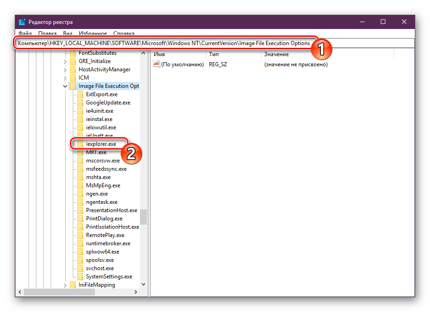Click the spoolsv.exe folder icon
Viewport: 430px width, 312px height.
click(x=81, y=260)
